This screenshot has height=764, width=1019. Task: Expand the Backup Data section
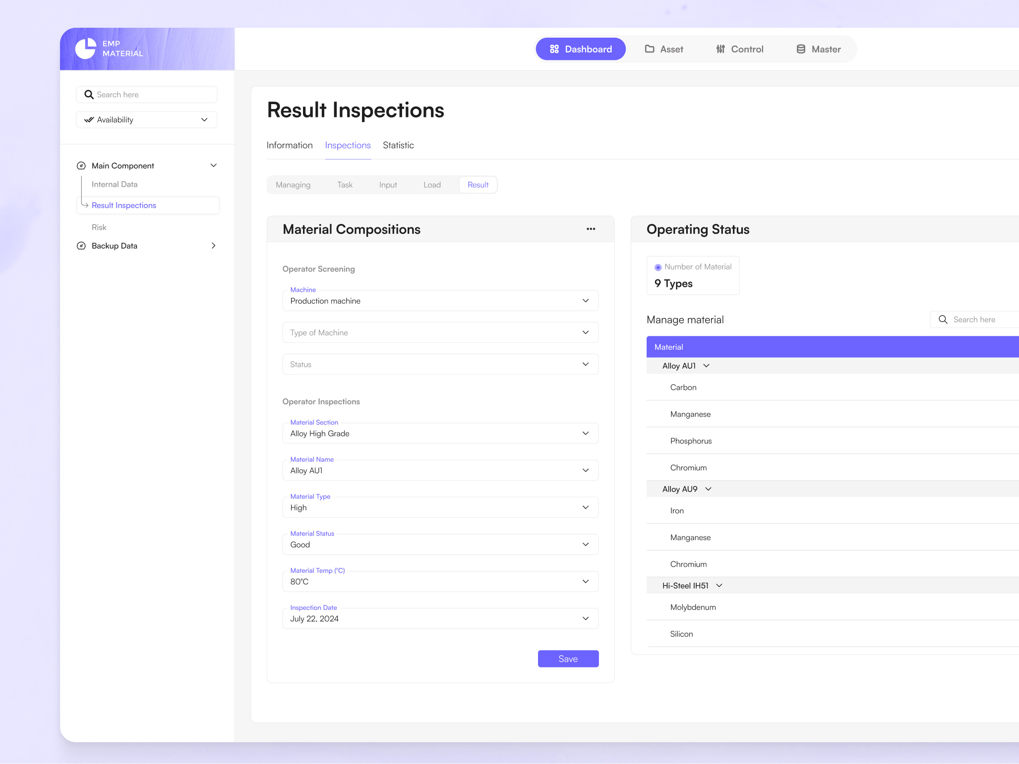pyautogui.click(x=214, y=246)
